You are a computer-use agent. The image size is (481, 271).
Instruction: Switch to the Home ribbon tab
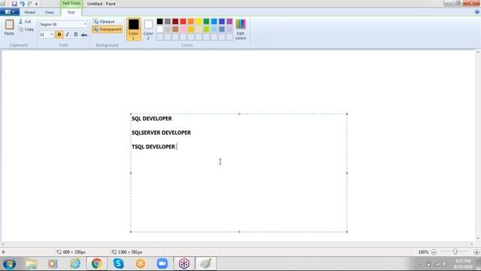tap(30, 12)
